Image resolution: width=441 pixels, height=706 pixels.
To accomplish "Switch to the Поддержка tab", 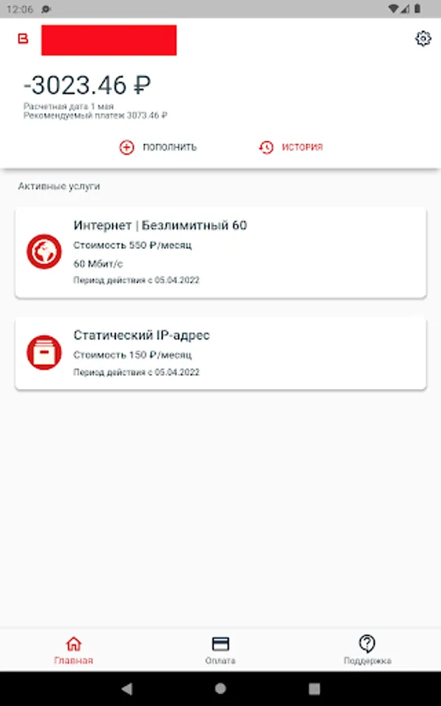I will 367,650.
